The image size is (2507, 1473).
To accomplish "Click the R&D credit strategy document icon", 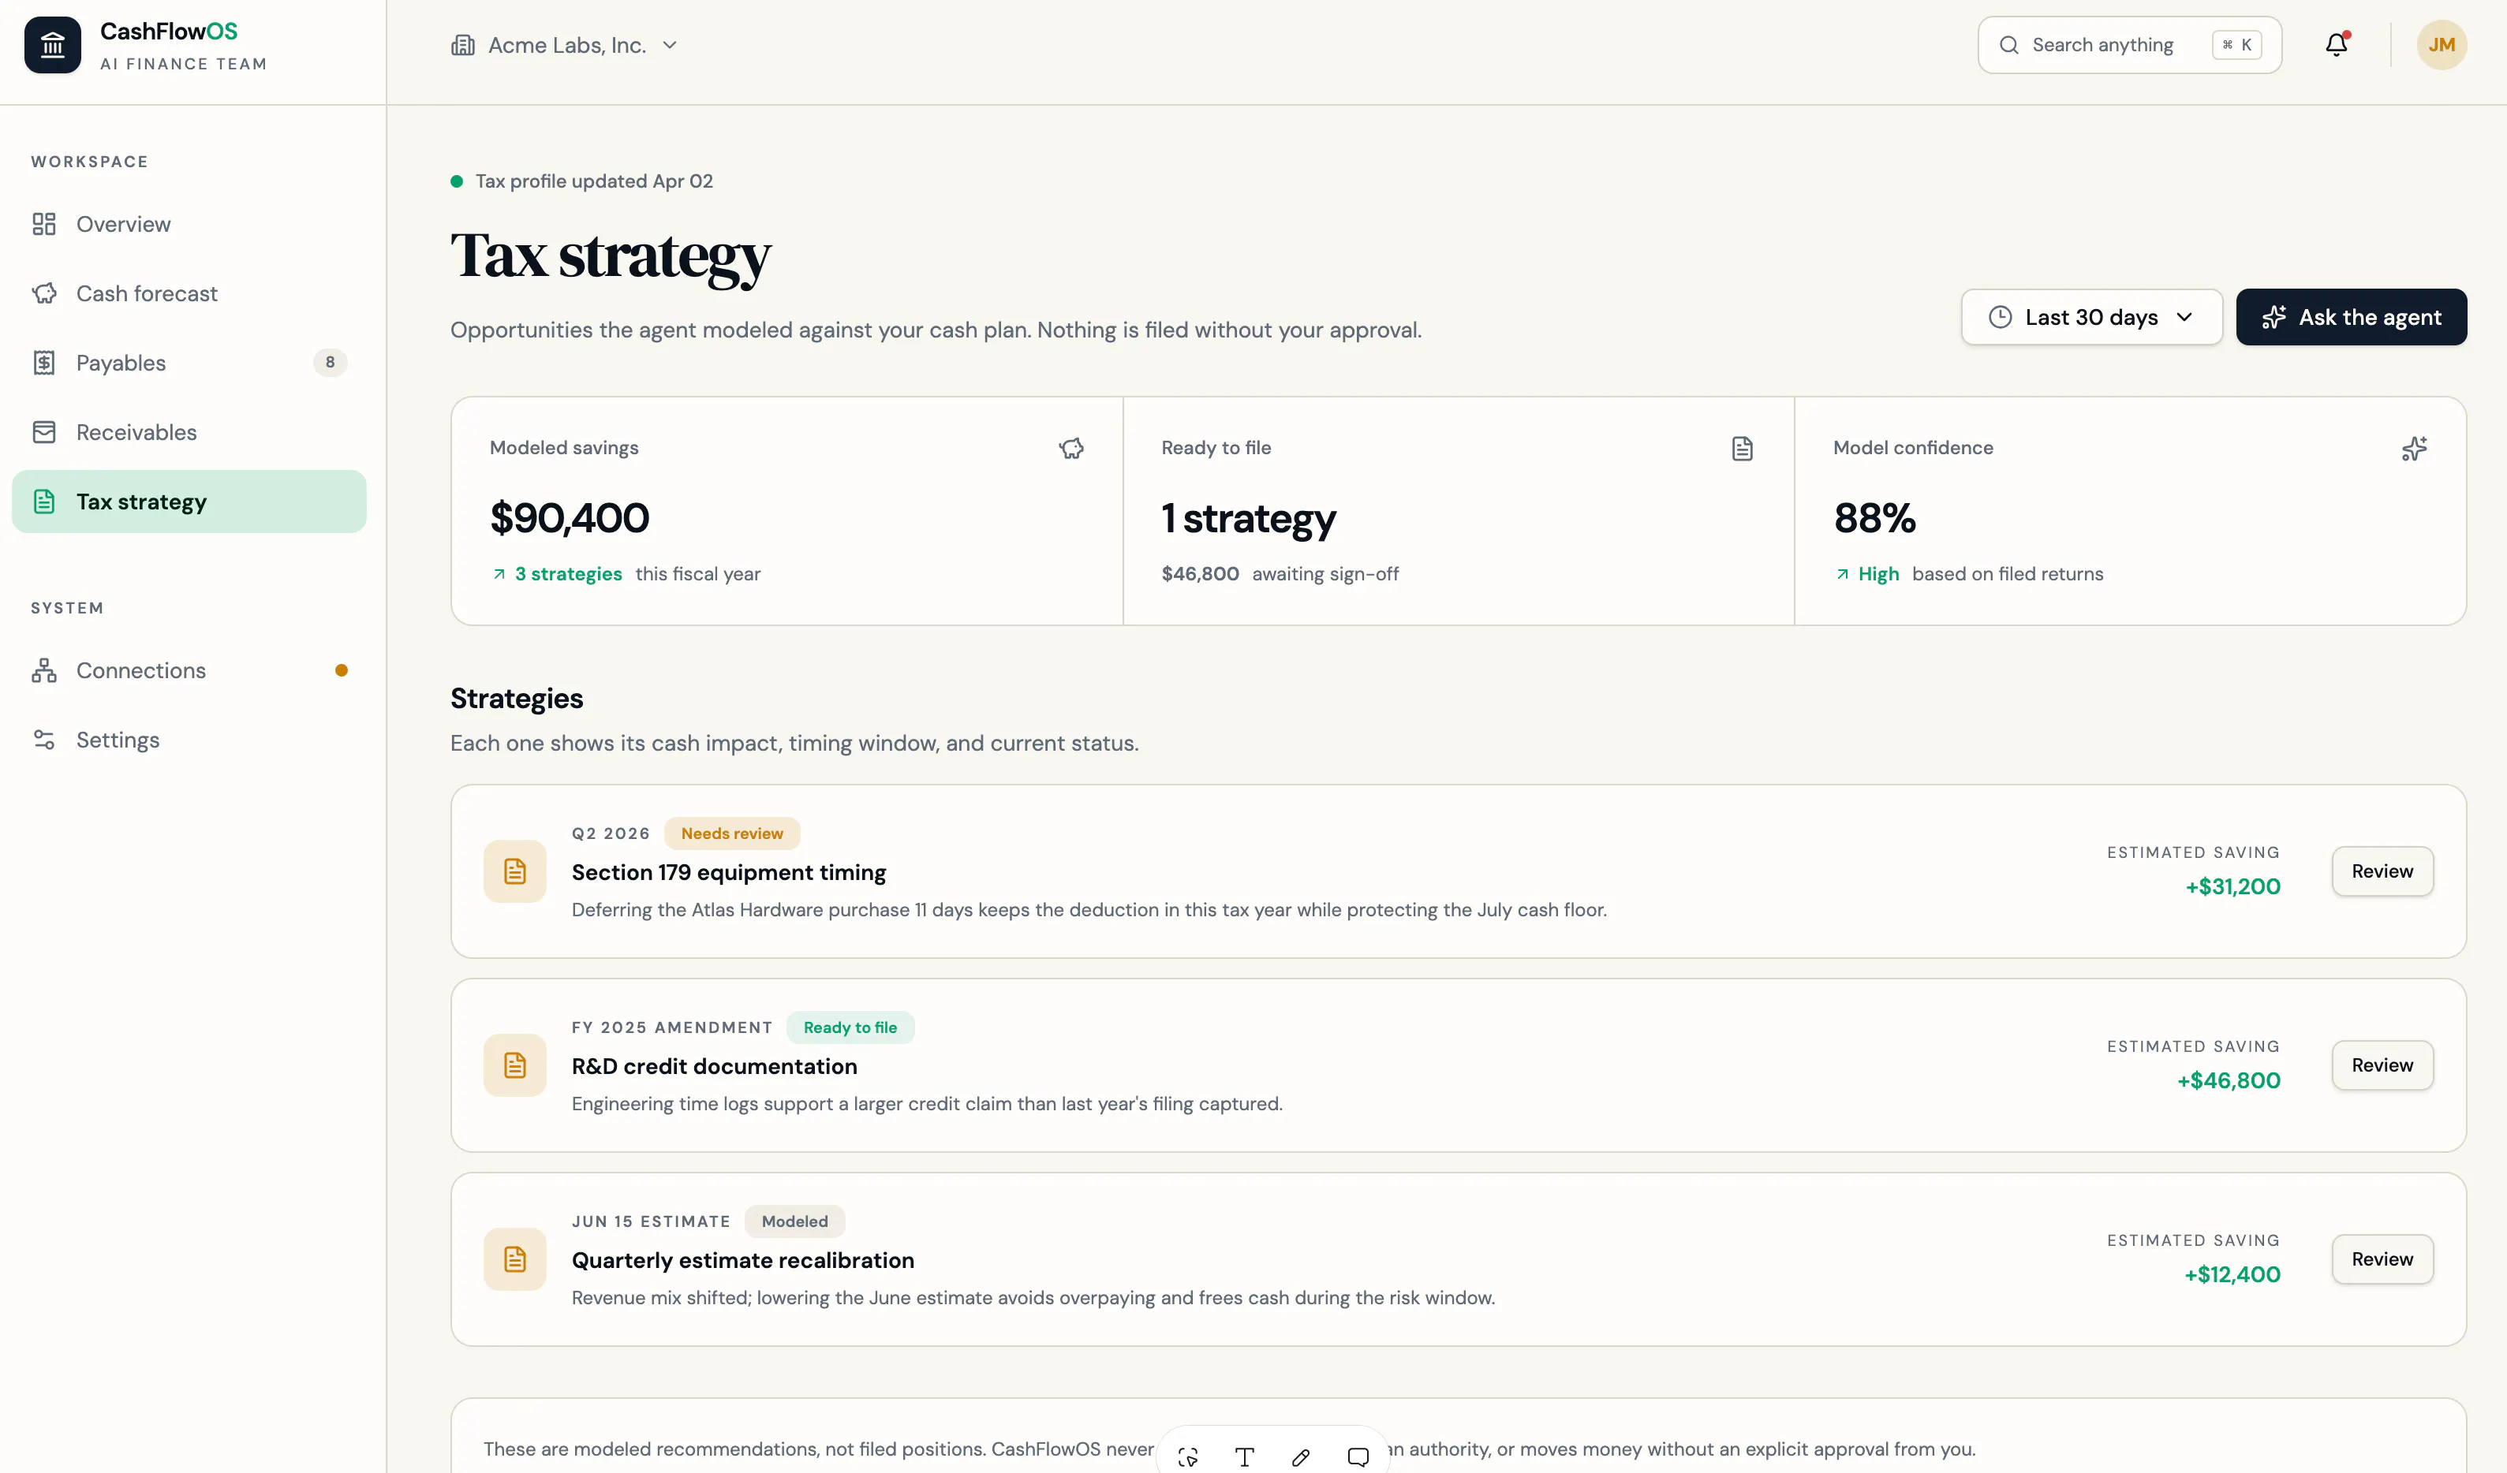I will pyautogui.click(x=515, y=1066).
